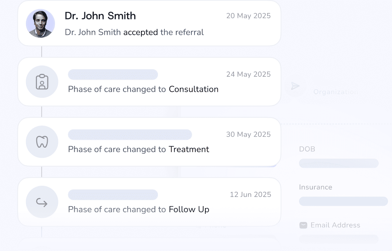This screenshot has width=392, height=251.
Task: Click the 12 Jun 2025 date
Action: tap(250, 195)
